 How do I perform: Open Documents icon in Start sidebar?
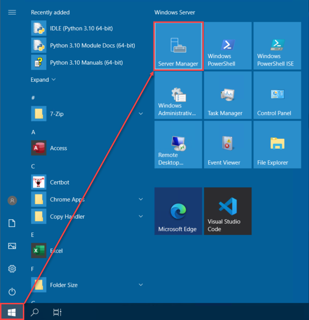(x=12, y=223)
